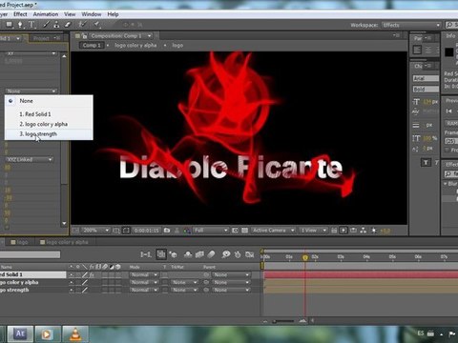The height and width of the screenshot is (343, 458).
Task: Open the XYZ Linked dropdown
Action: click(30, 159)
